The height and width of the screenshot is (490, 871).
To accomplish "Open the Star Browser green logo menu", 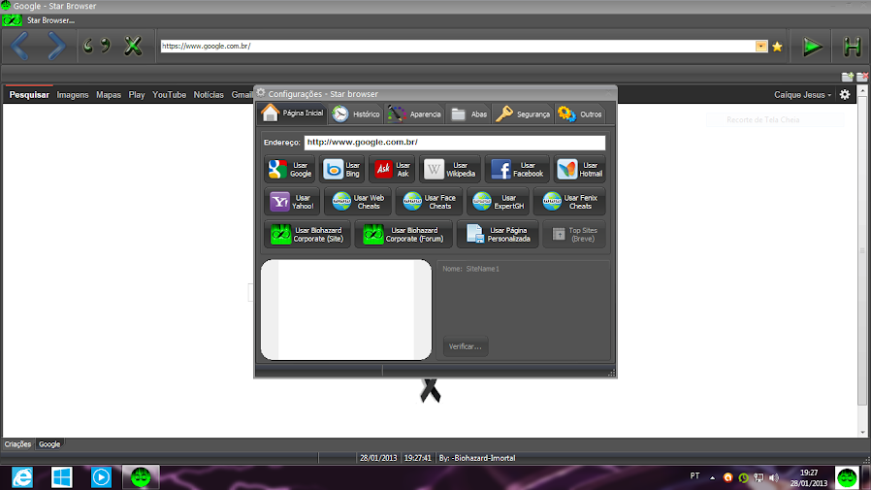I will [x=12, y=20].
